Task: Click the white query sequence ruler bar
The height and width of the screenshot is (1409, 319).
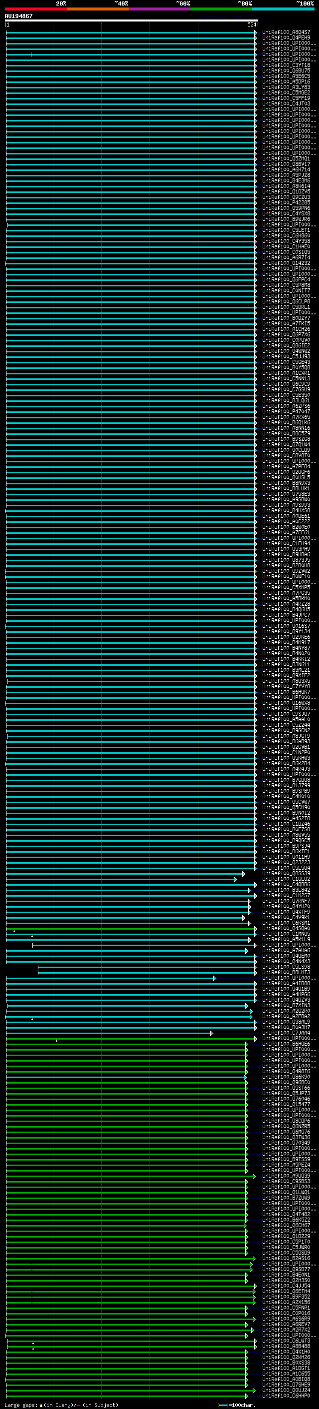Action: point(132,21)
